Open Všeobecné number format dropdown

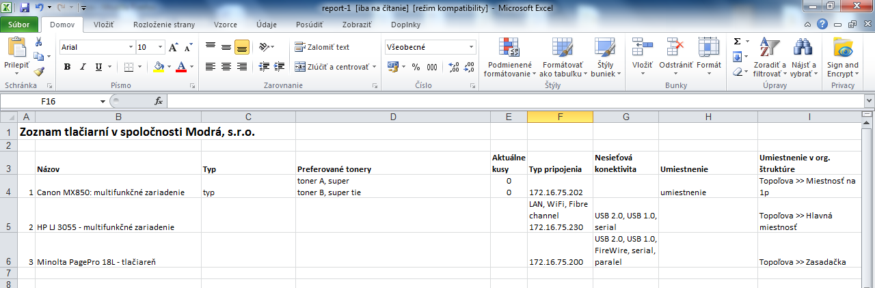(472, 48)
